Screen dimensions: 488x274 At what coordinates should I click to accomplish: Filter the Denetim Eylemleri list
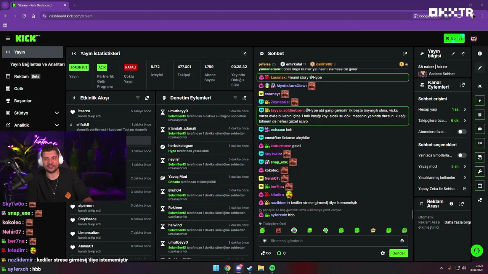pos(235,98)
